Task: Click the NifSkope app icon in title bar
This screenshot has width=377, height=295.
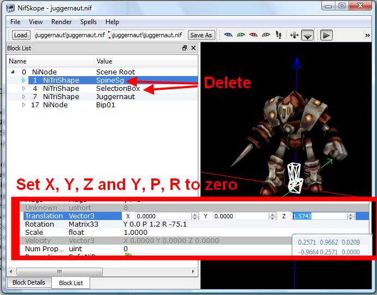Action: [x=10, y=8]
